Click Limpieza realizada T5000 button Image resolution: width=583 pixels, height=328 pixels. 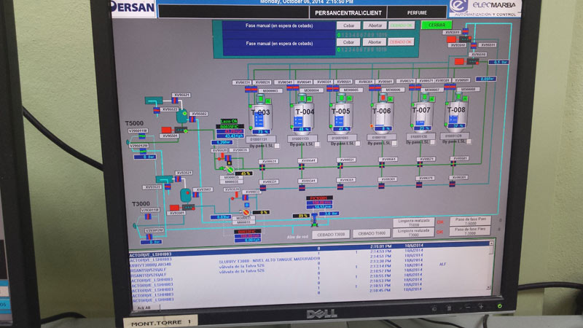coord(413,222)
